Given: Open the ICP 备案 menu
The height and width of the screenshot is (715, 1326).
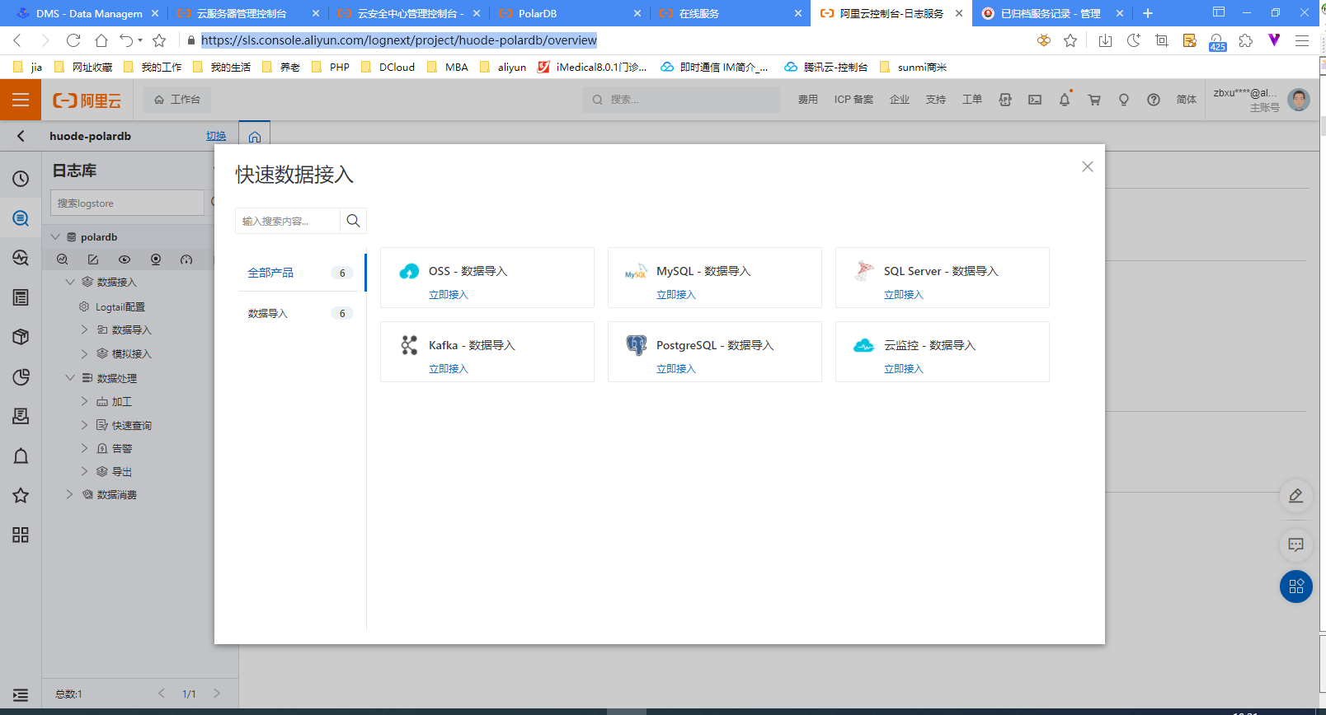Looking at the screenshot, I should (853, 100).
